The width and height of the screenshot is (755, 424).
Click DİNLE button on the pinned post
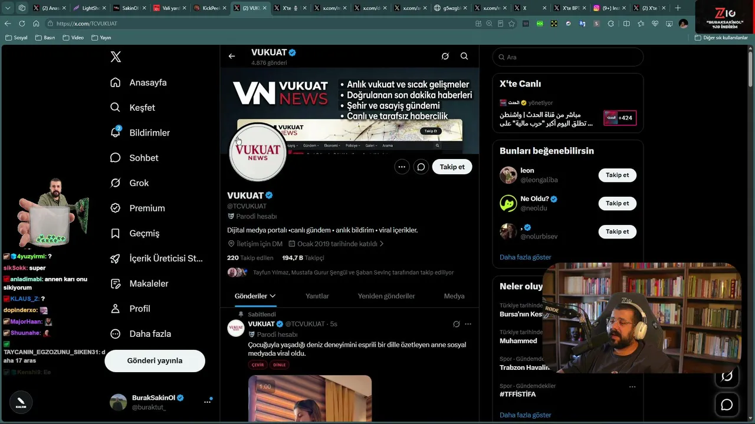pyautogui.click(x=280, y=365)
